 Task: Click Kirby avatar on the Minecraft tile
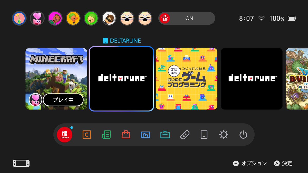pyautogui.click(x=35, y=100)
